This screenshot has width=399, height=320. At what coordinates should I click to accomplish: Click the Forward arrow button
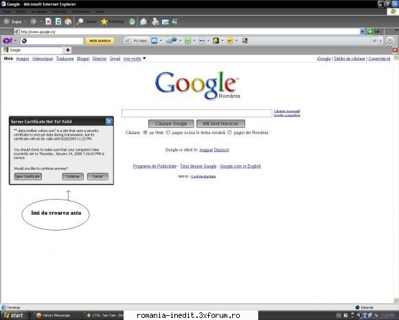[34, 21]
